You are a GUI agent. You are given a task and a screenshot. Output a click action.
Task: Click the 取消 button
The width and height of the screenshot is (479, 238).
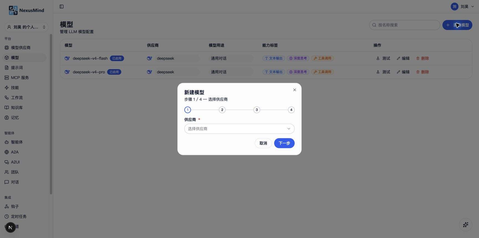pos(263,143)
